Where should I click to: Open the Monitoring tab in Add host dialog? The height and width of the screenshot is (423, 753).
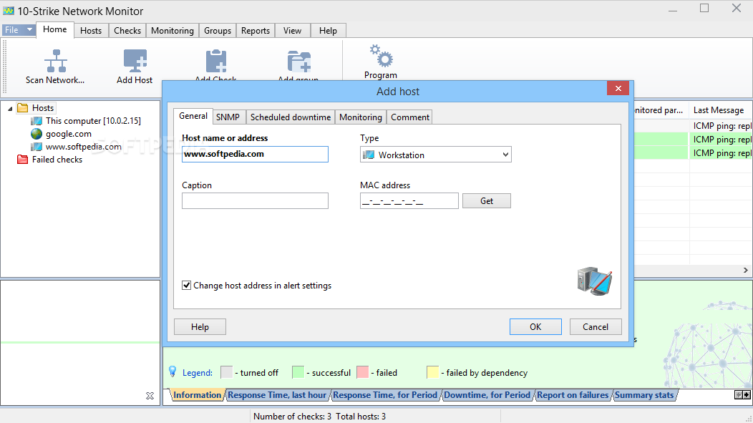[361, 117]
